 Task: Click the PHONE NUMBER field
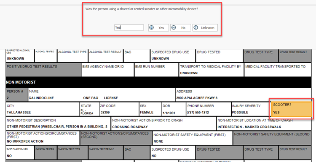209,109
